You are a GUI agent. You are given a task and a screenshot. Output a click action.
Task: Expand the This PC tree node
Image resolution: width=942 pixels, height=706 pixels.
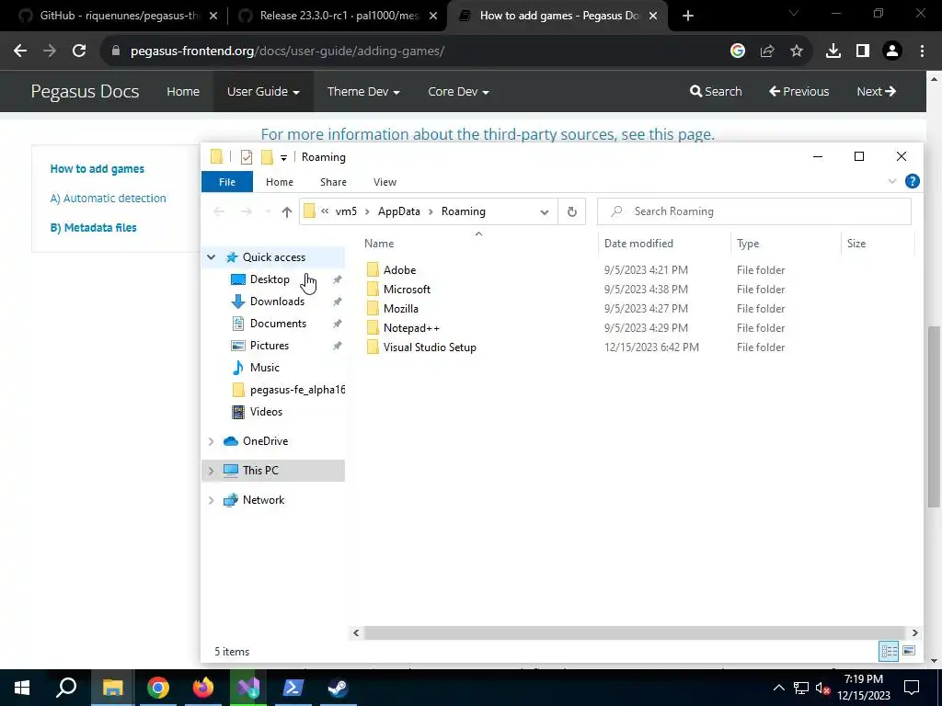click(212, 471)
